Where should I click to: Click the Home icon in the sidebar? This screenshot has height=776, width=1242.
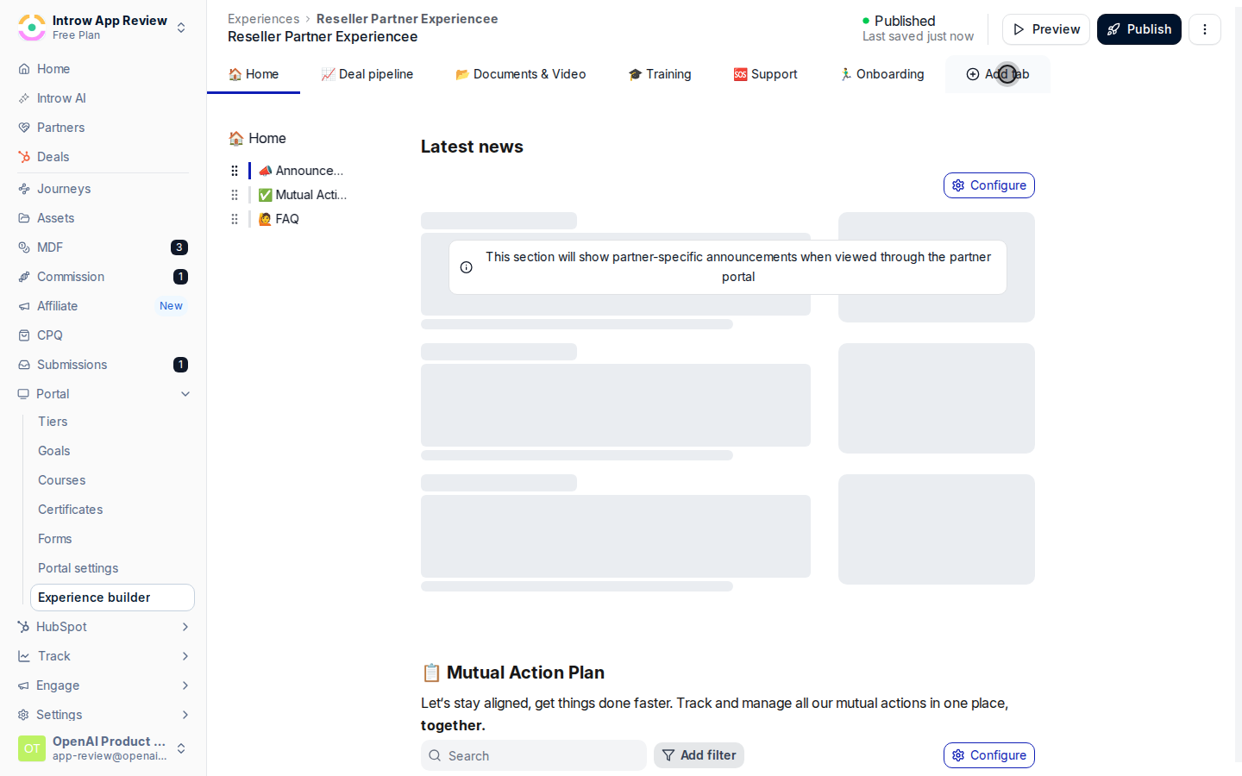tap(24, 69)
